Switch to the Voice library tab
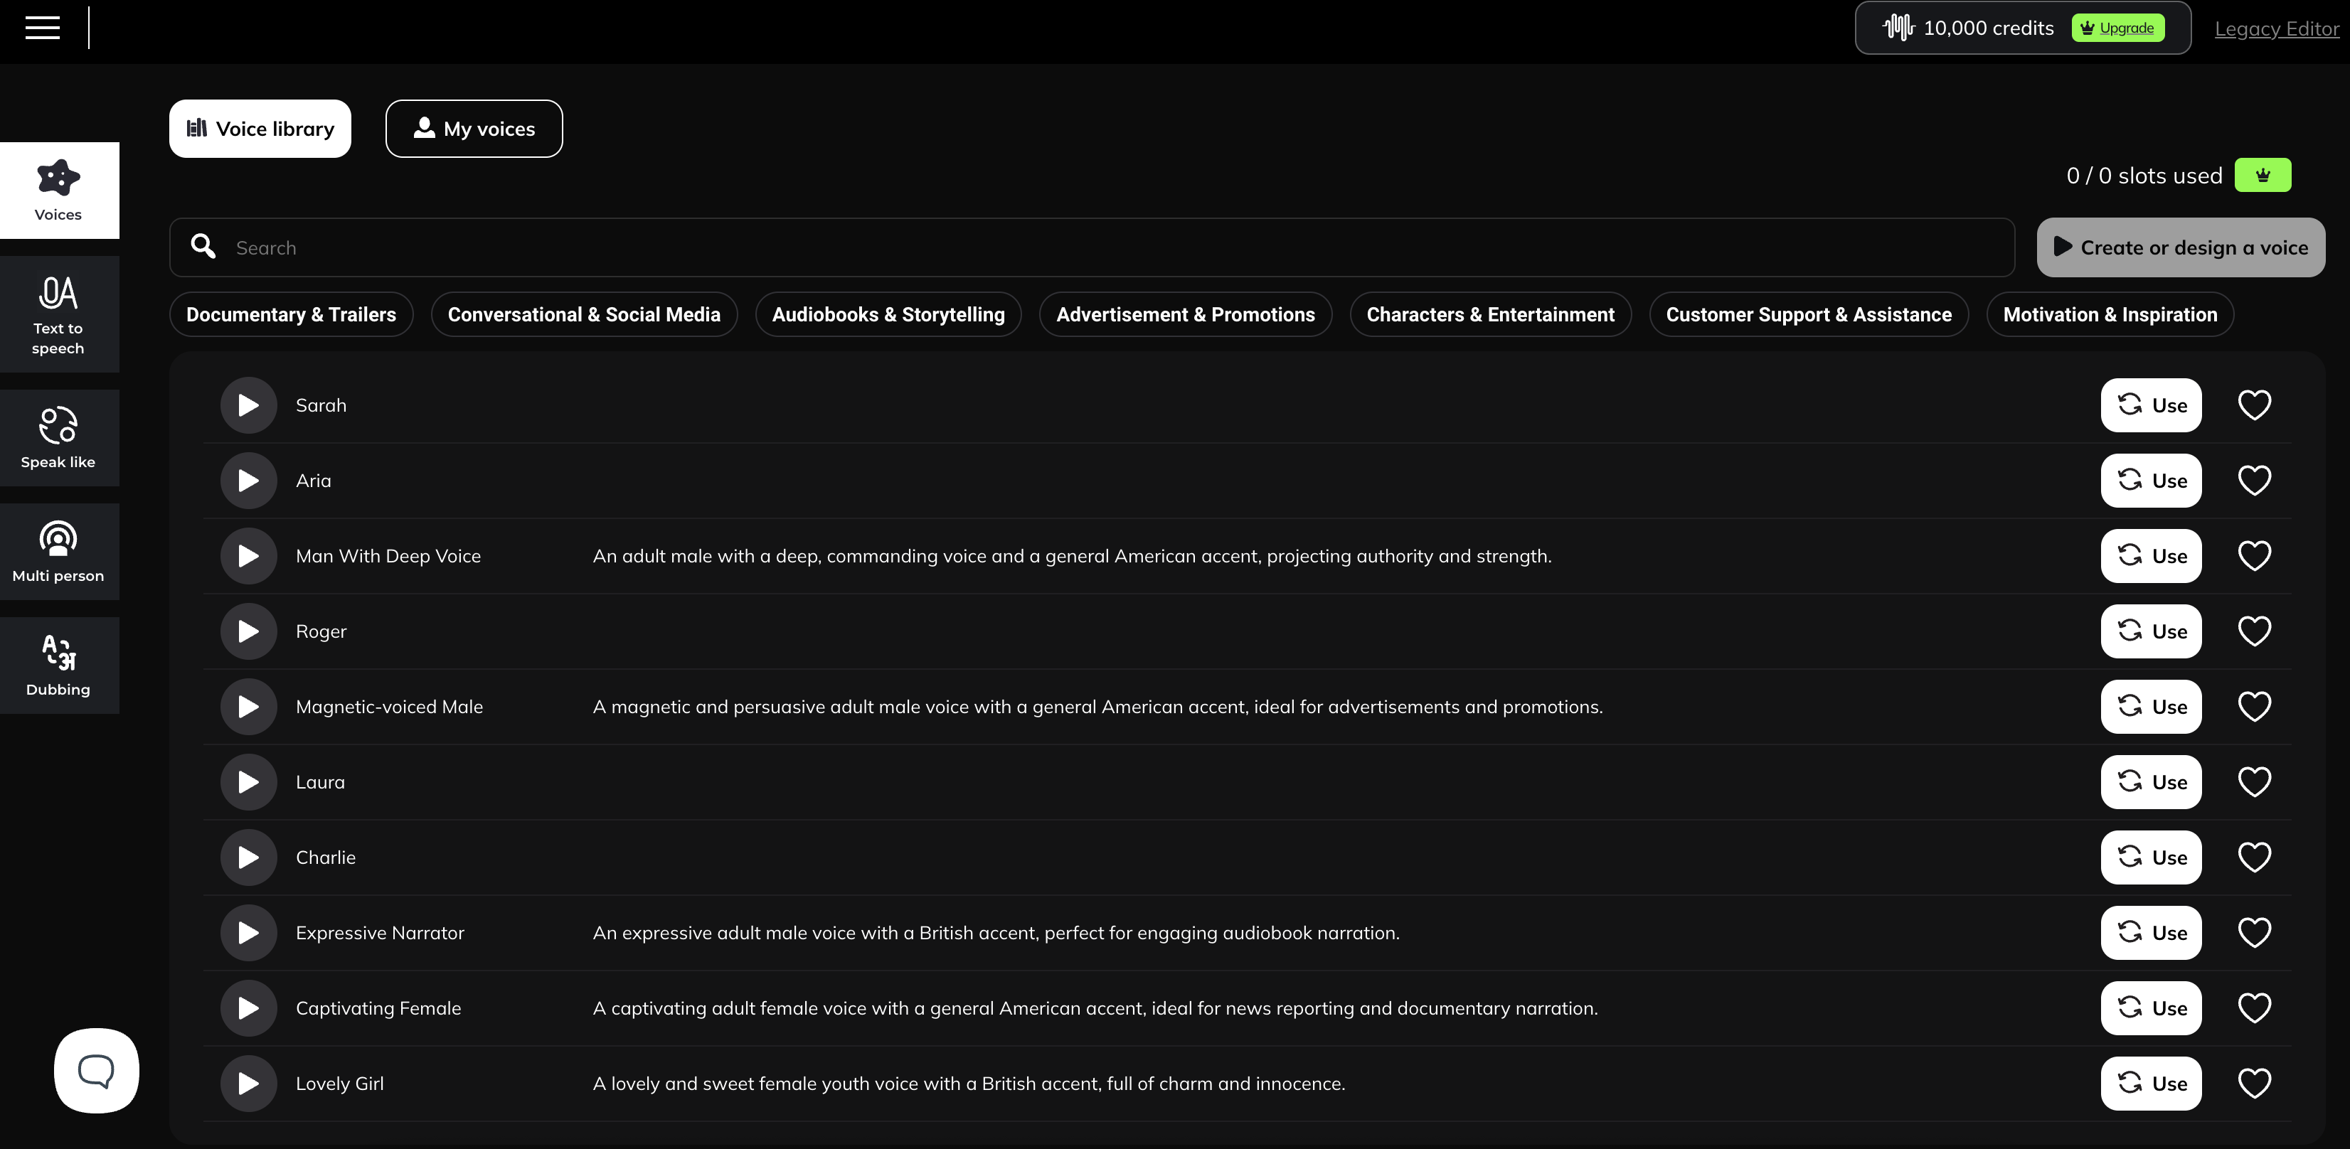Image resolution: width=2350 pixels, height=1149 pixels. click(259, 128)
